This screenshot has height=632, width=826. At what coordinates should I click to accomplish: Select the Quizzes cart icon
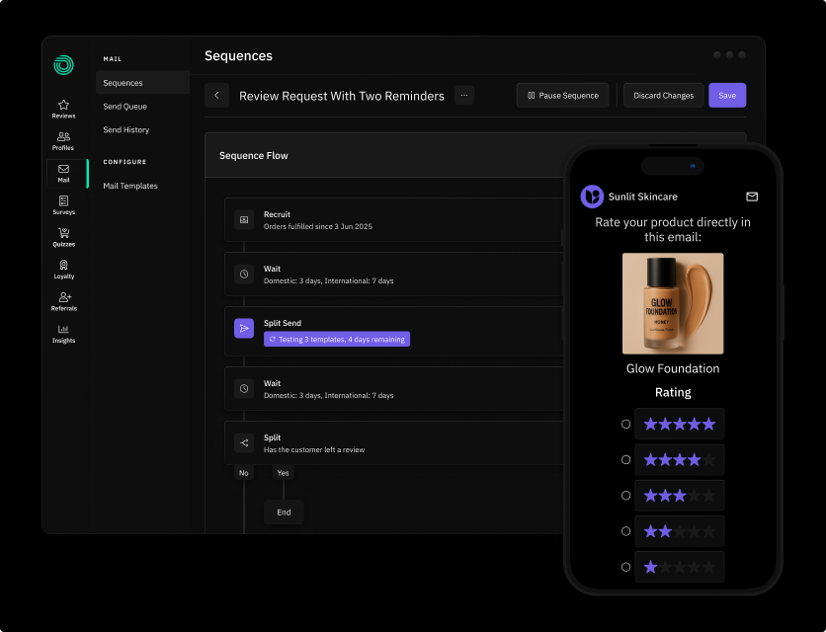click(x=62, y=231)
